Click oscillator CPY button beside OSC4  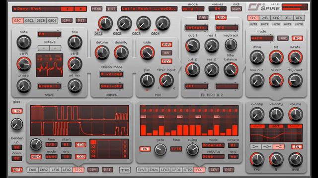[x=67, y=20]
